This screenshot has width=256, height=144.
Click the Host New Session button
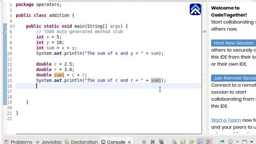coord(234,43)
